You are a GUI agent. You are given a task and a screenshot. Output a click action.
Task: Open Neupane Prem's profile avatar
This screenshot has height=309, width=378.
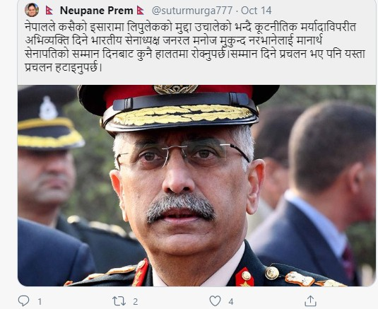point(32,10)
